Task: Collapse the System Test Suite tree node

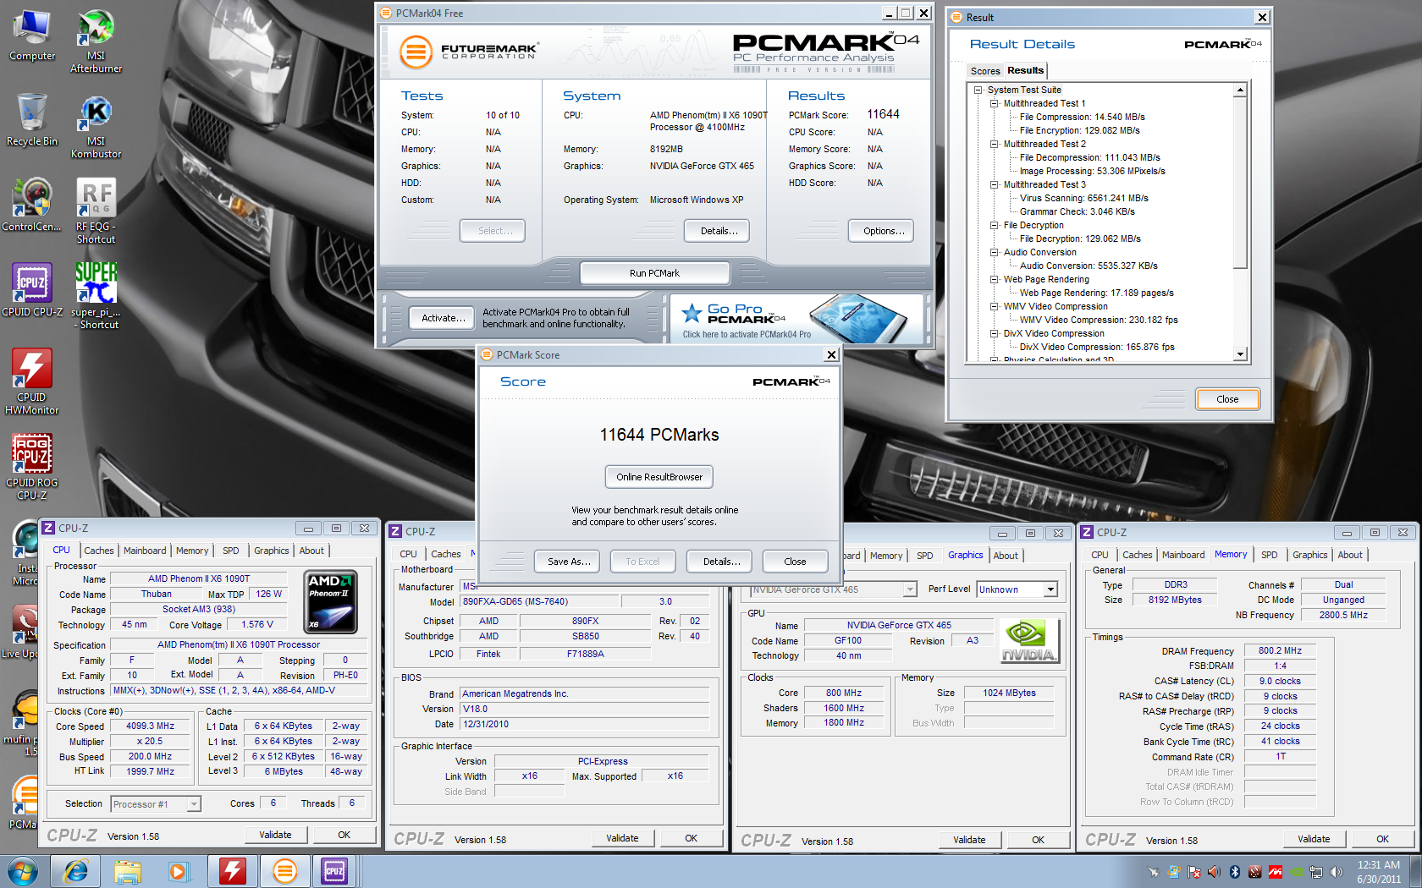Action: (x=978, y=90)
